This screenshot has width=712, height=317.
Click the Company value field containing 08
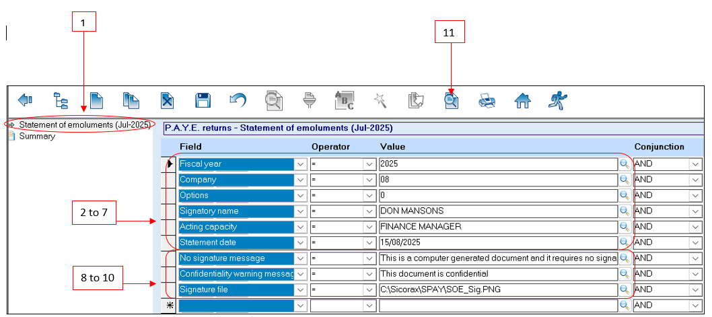click(498, 180)
